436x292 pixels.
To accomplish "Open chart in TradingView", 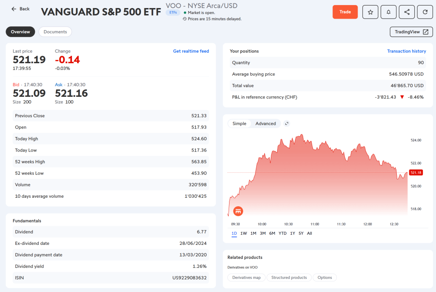I will pos(411,32).
